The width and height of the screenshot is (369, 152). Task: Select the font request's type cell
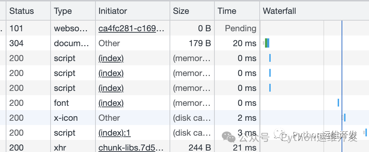pyautogui.click(x=62, y=103)
